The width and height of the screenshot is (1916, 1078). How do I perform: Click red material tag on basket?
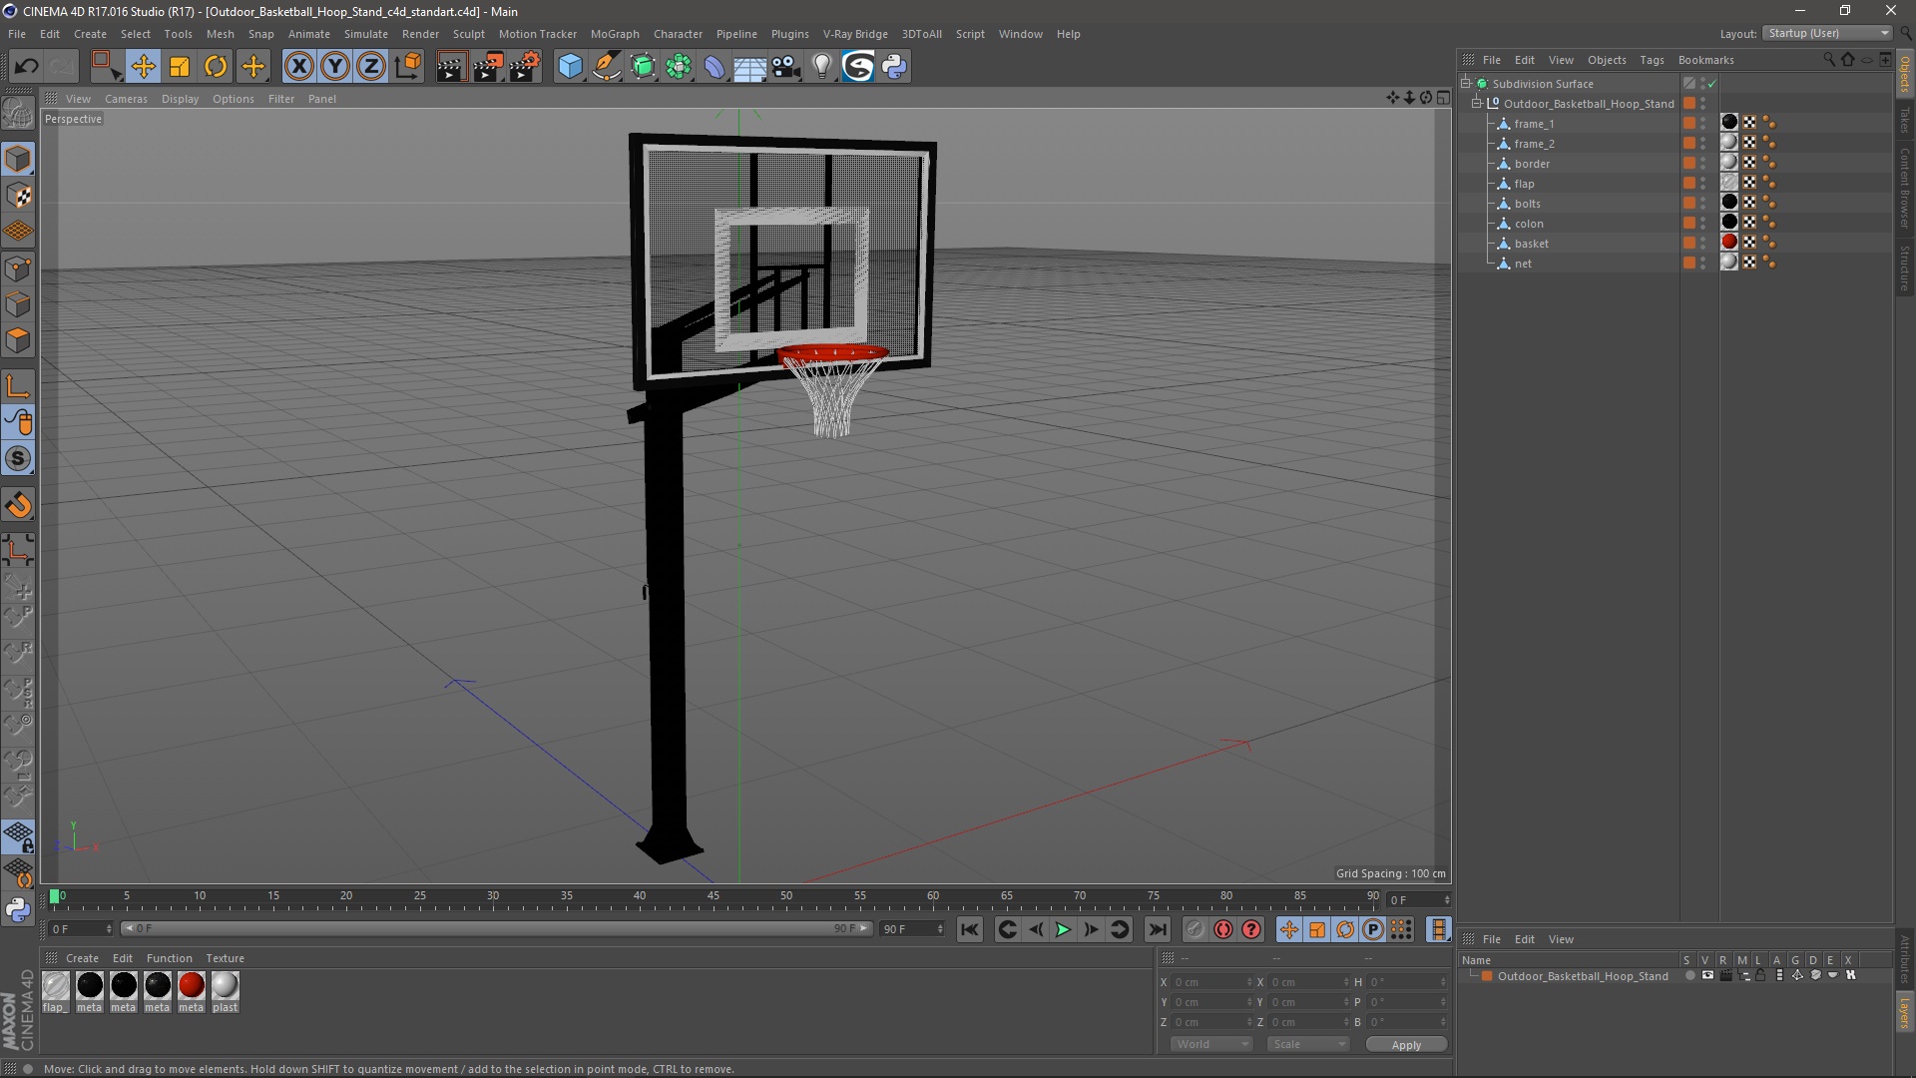[1729, 242]
